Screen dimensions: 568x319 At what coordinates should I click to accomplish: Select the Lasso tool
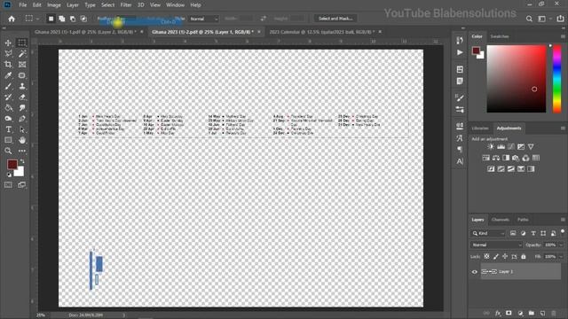[8, 53]
